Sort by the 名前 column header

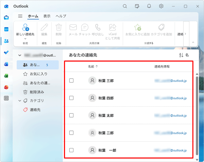93,66
